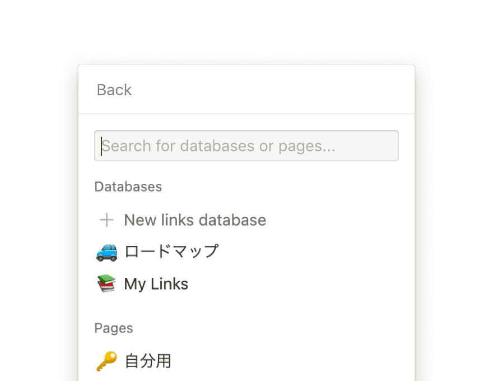This screenshot has width=493, height=381.
Task: Pick 自分用 from the Pages list
Action: tap(147, 361)
